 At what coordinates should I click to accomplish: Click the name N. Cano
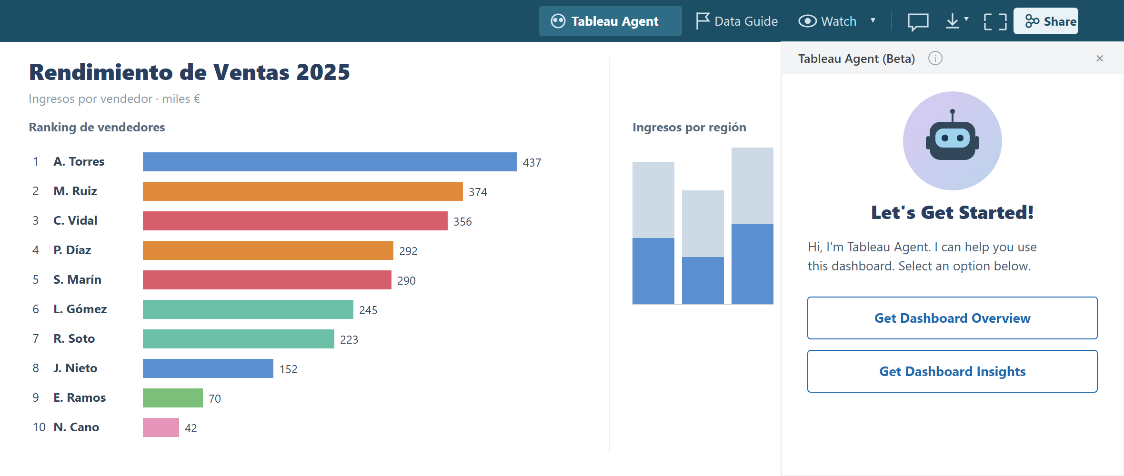coord(76,427)
